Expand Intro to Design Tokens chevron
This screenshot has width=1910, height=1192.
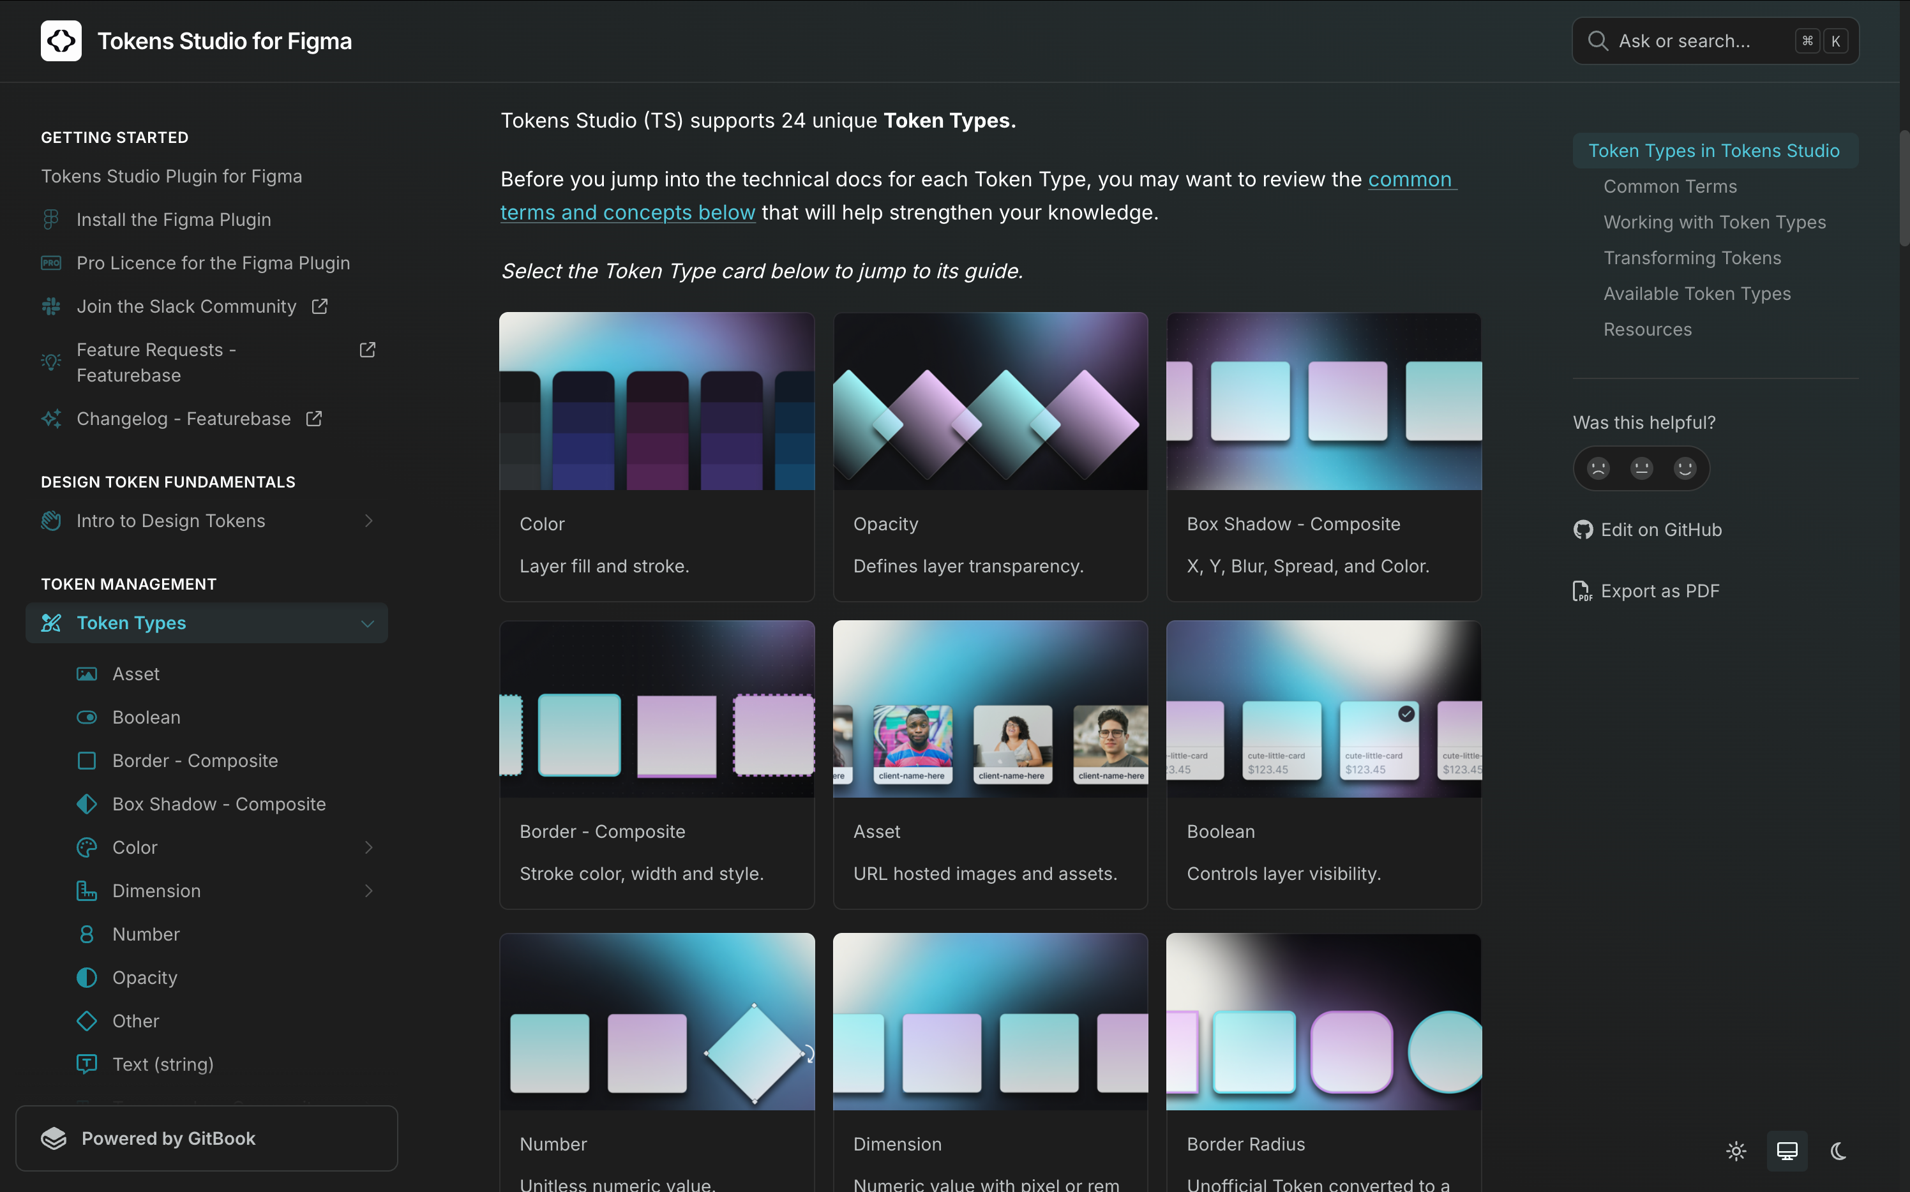point(368,521)
